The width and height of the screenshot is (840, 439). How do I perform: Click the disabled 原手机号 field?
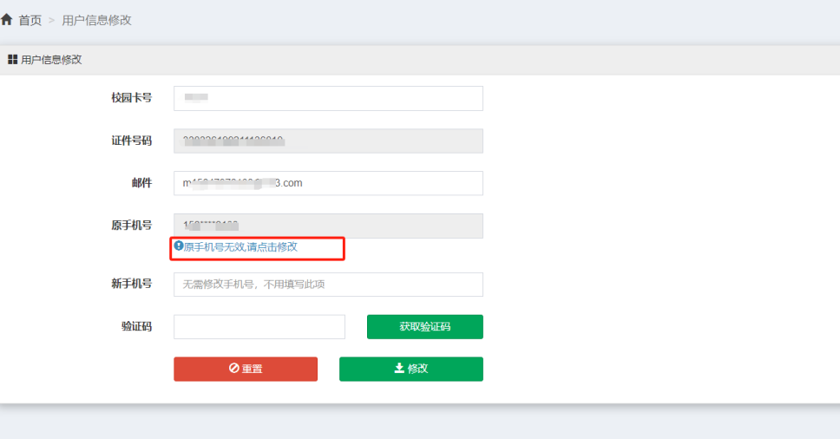coord(328,226)
